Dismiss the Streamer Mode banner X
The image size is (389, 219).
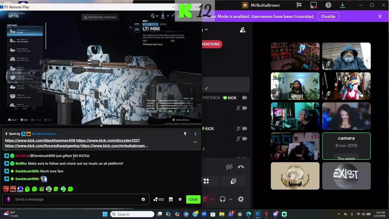[380, 16]
